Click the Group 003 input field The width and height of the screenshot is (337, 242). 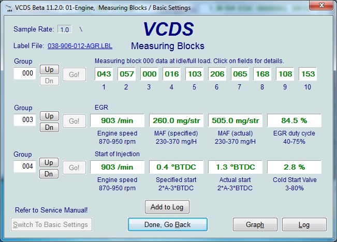coord(25,120)
